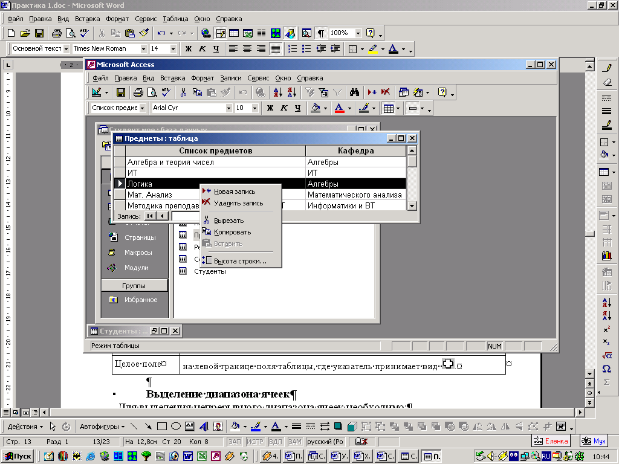Save the table in the Access toolbar
The height and width of the screenshot is (464, 619).
(121, 92)
